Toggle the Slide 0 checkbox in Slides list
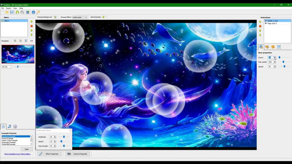The image size is (292, 164). [2, 21]
